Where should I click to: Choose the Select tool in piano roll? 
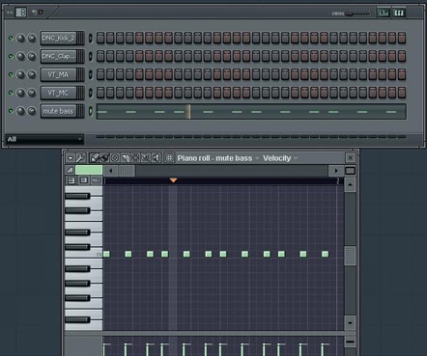135,158
